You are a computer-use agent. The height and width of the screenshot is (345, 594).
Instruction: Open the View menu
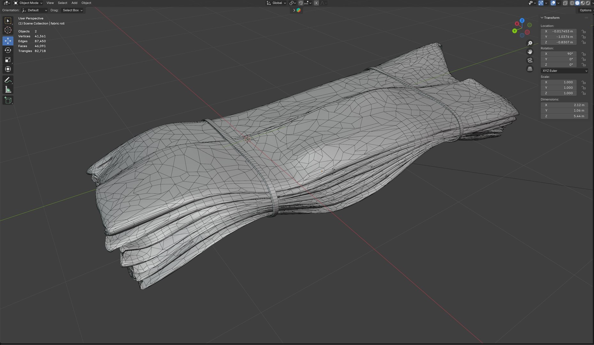tap(50, 3)
